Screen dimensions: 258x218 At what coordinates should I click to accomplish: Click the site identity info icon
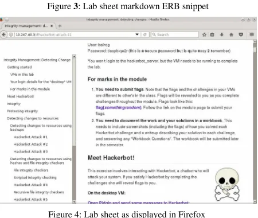(x=11, y=34)
